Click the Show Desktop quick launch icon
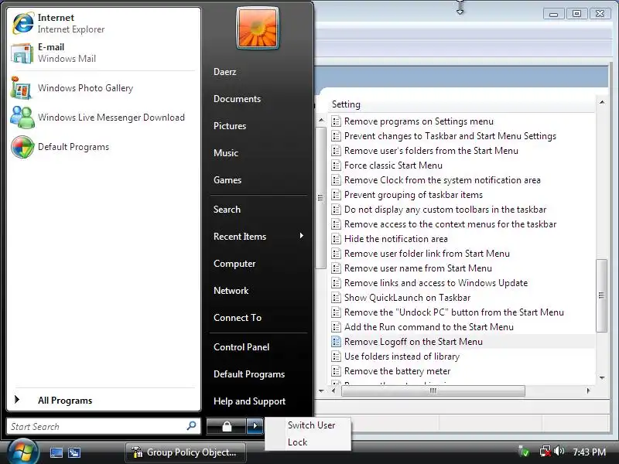Screen dimensions: 619x464 tap(56, 452)
